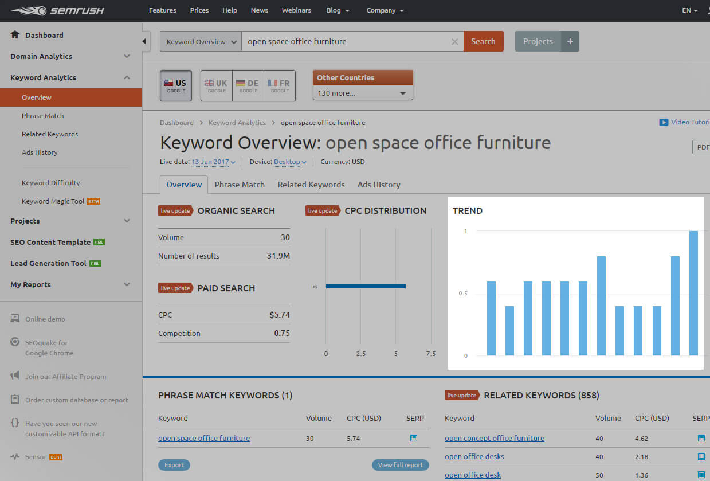Click the Video Tutorial play icon
This screenshot has width=710, height=481.
pyautogui.click(x=664, y=122)
